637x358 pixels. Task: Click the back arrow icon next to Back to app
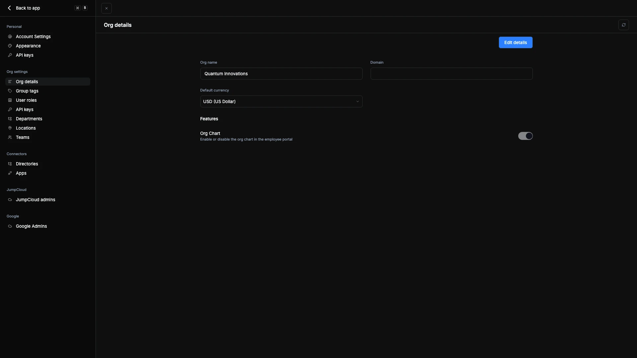(9, 8)
